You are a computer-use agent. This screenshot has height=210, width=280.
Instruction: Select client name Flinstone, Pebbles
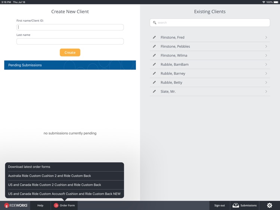[x=175, y=46]
